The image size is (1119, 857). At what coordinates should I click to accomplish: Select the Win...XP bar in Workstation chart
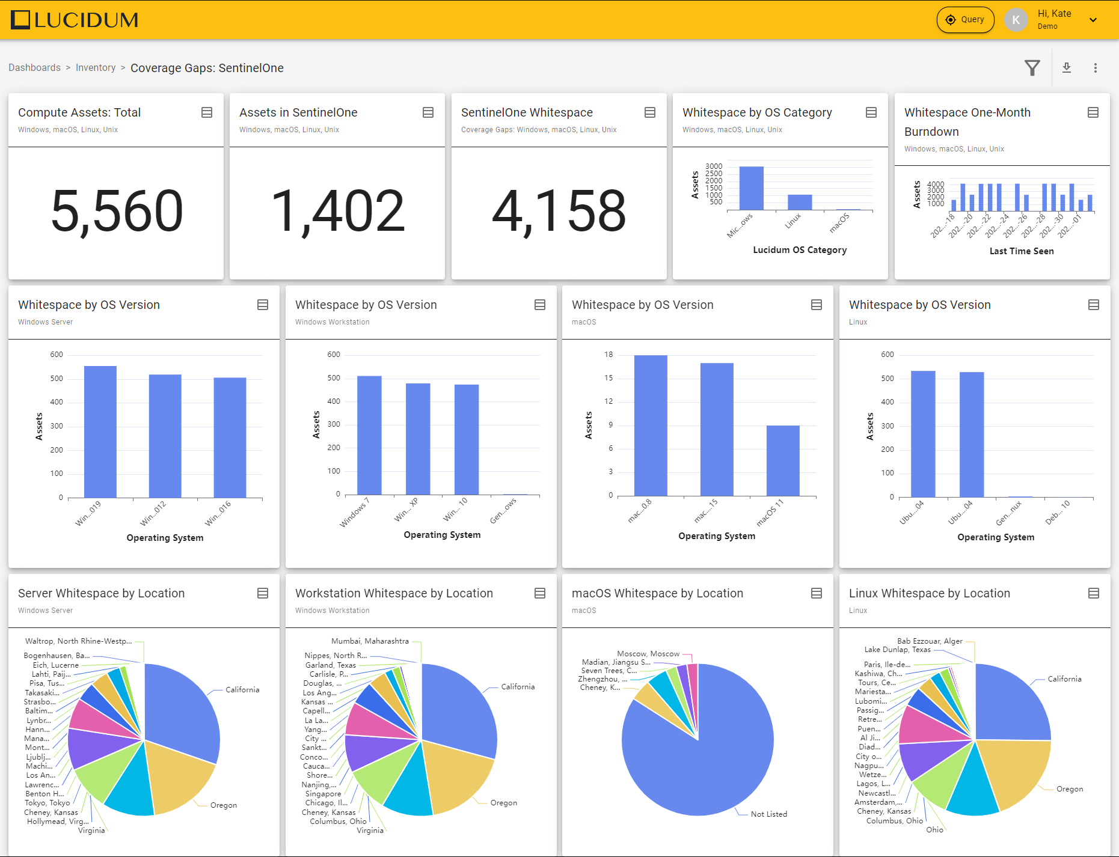point(418,439)
